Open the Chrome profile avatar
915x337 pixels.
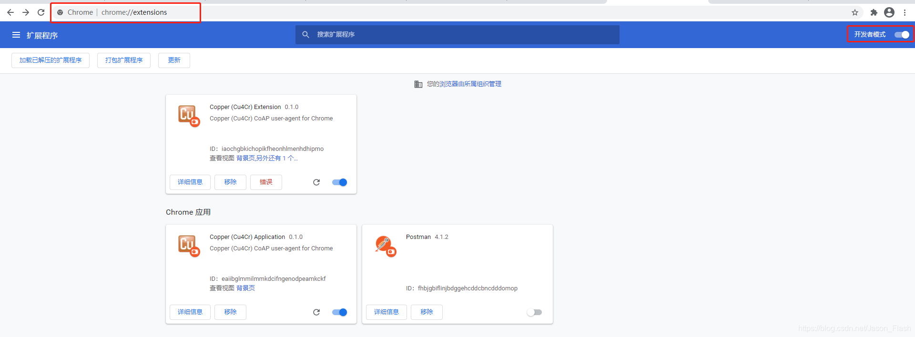coord(889,12)
